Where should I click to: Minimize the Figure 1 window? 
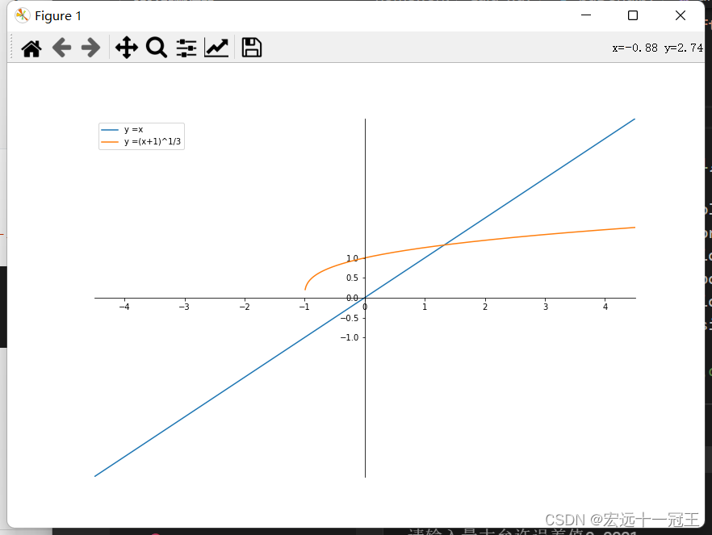pos(586,15)
